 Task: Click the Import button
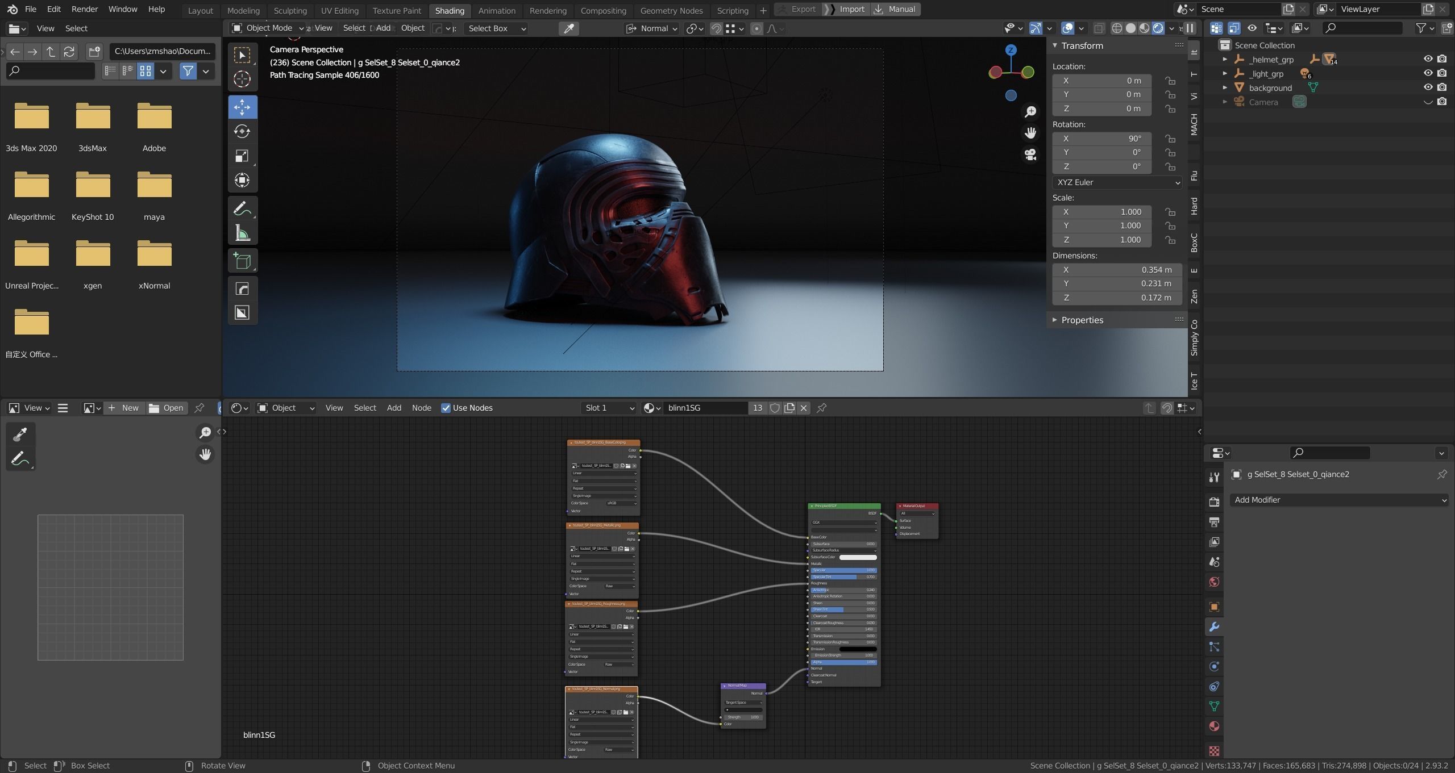pyautogui.click(x=846, y=9)
